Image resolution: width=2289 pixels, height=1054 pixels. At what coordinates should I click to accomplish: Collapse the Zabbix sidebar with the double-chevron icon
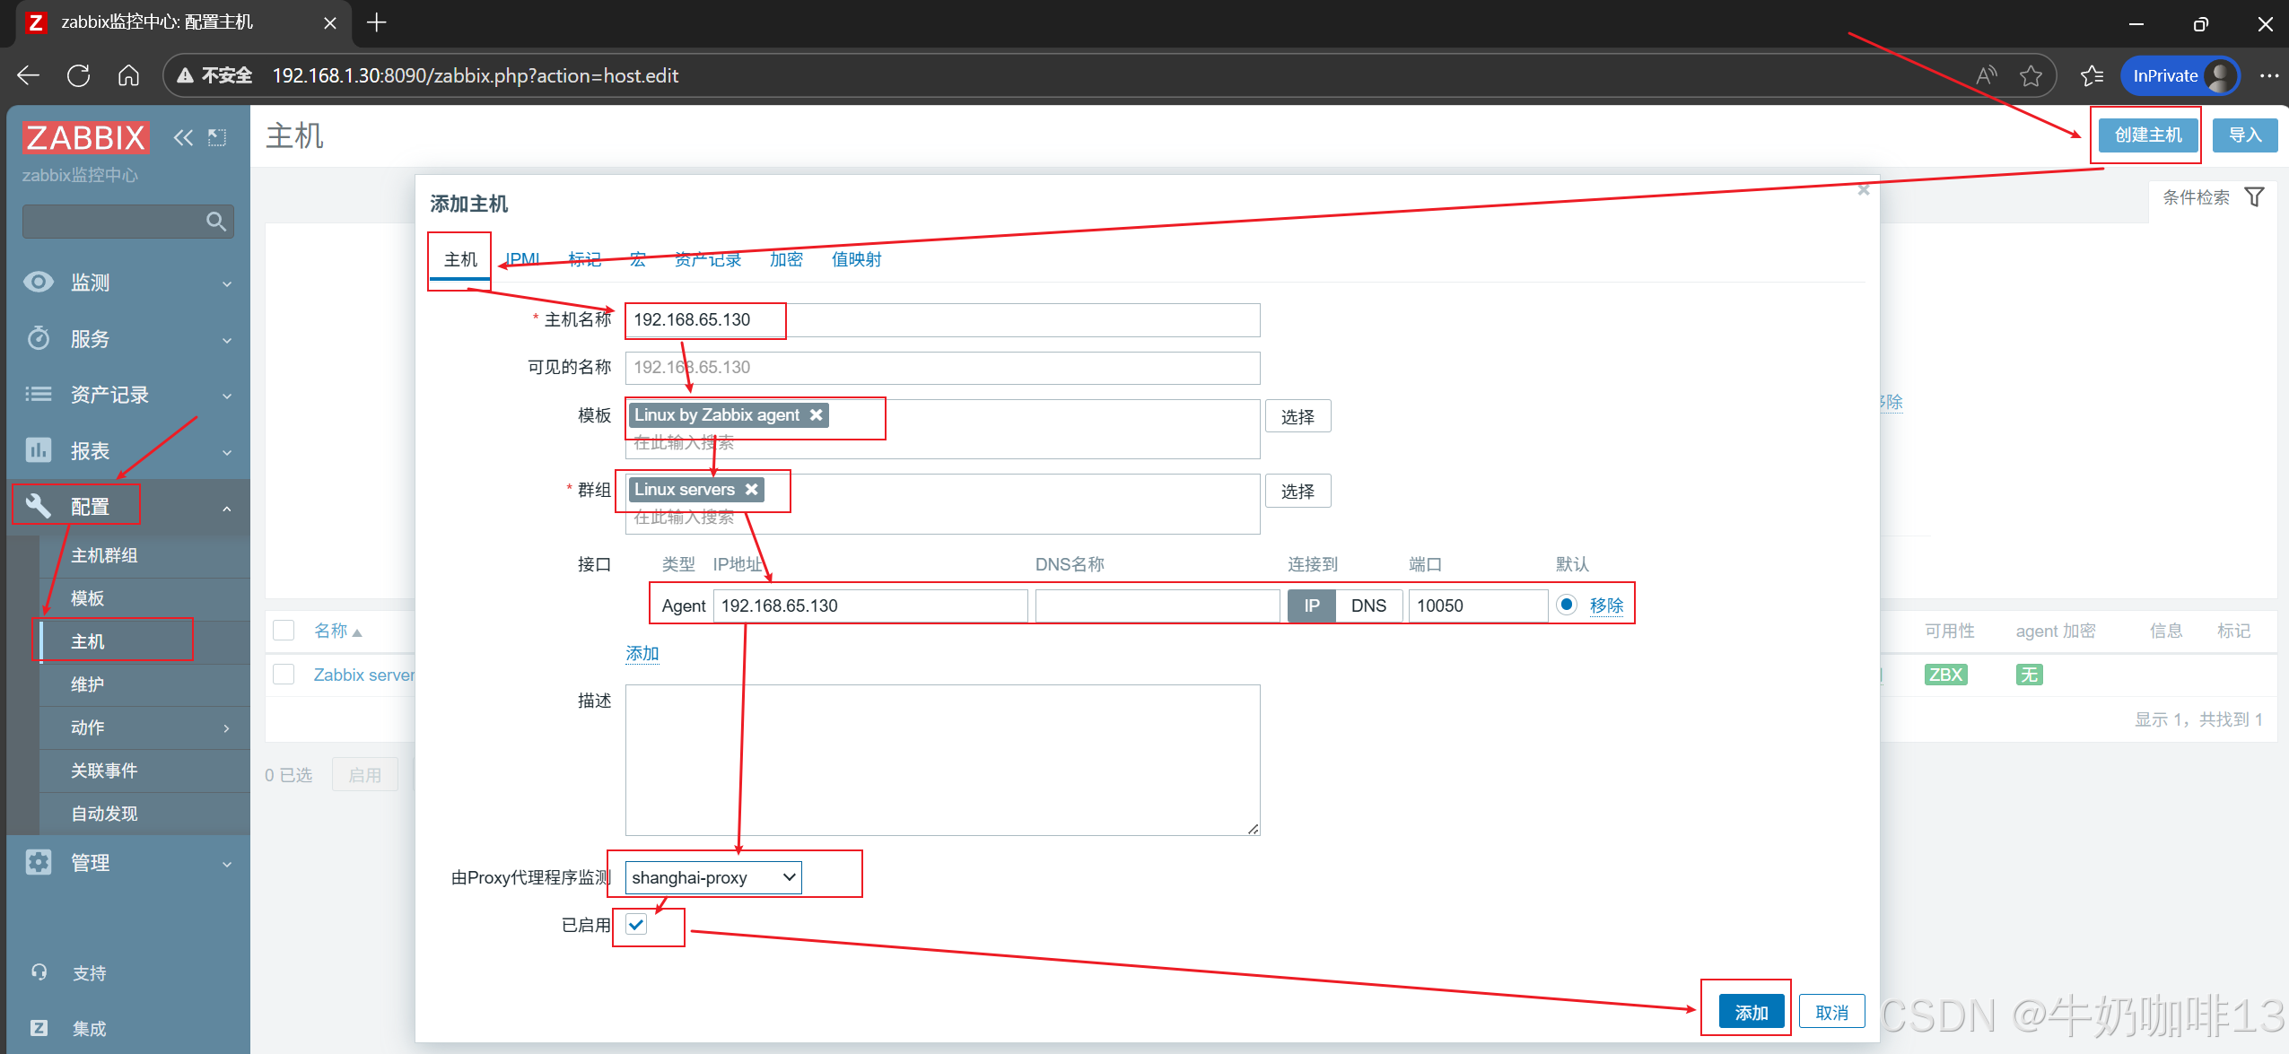(183, 137)
